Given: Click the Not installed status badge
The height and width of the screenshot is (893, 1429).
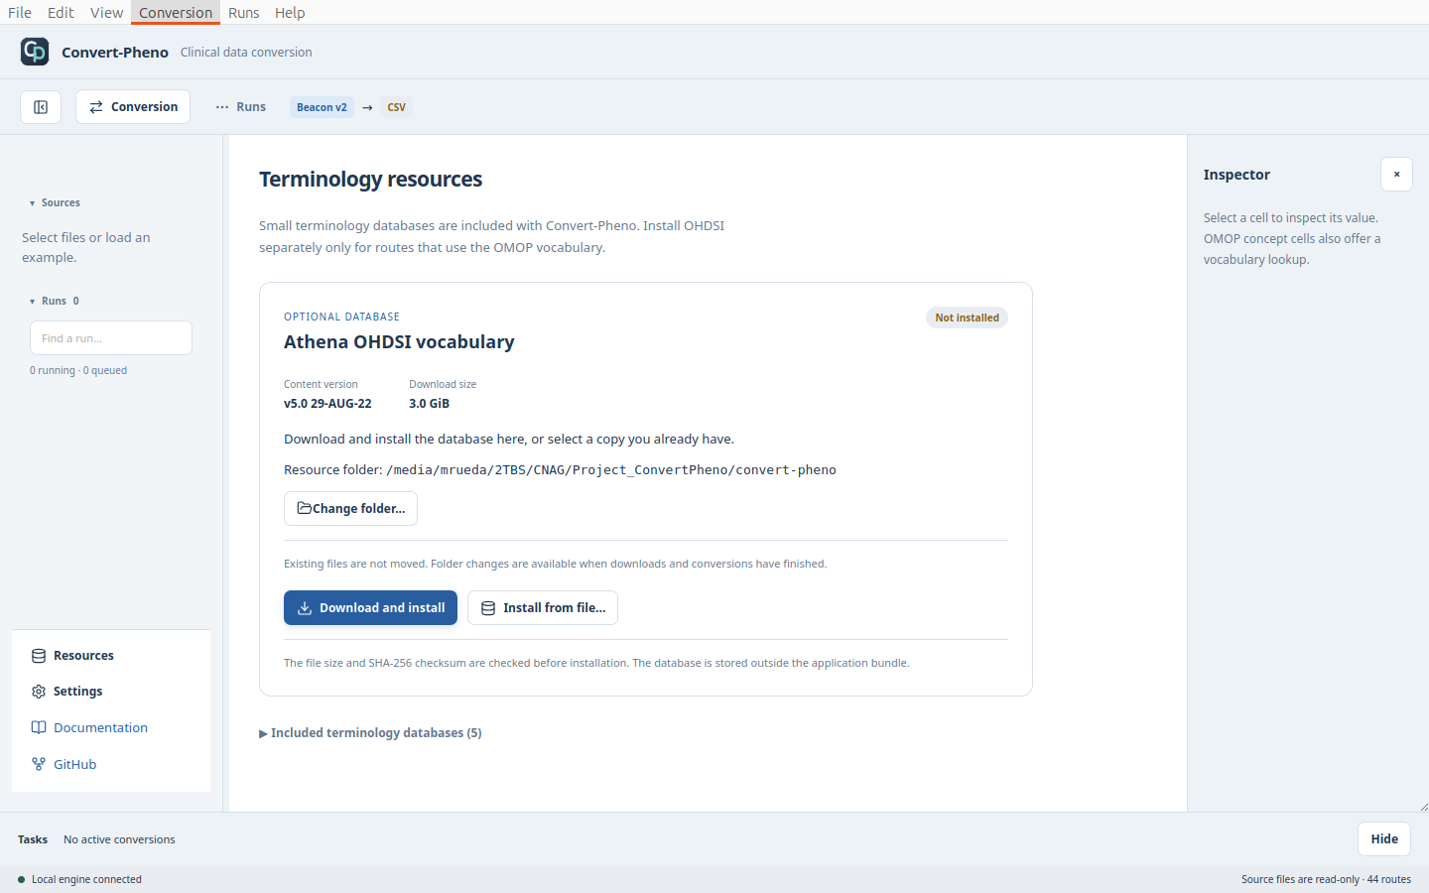Looking at the screenshot, I should [968, 318].
